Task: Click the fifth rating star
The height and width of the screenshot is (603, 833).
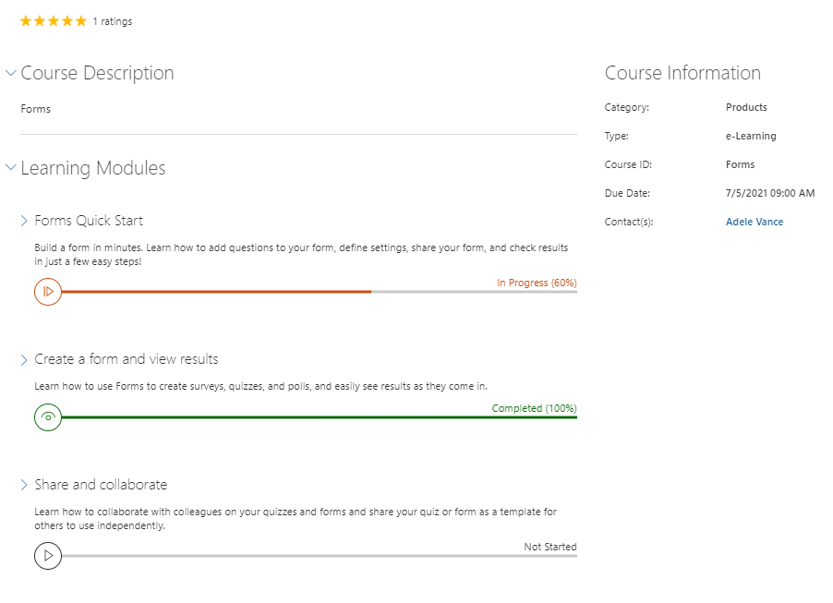Action: click(79, 20)
